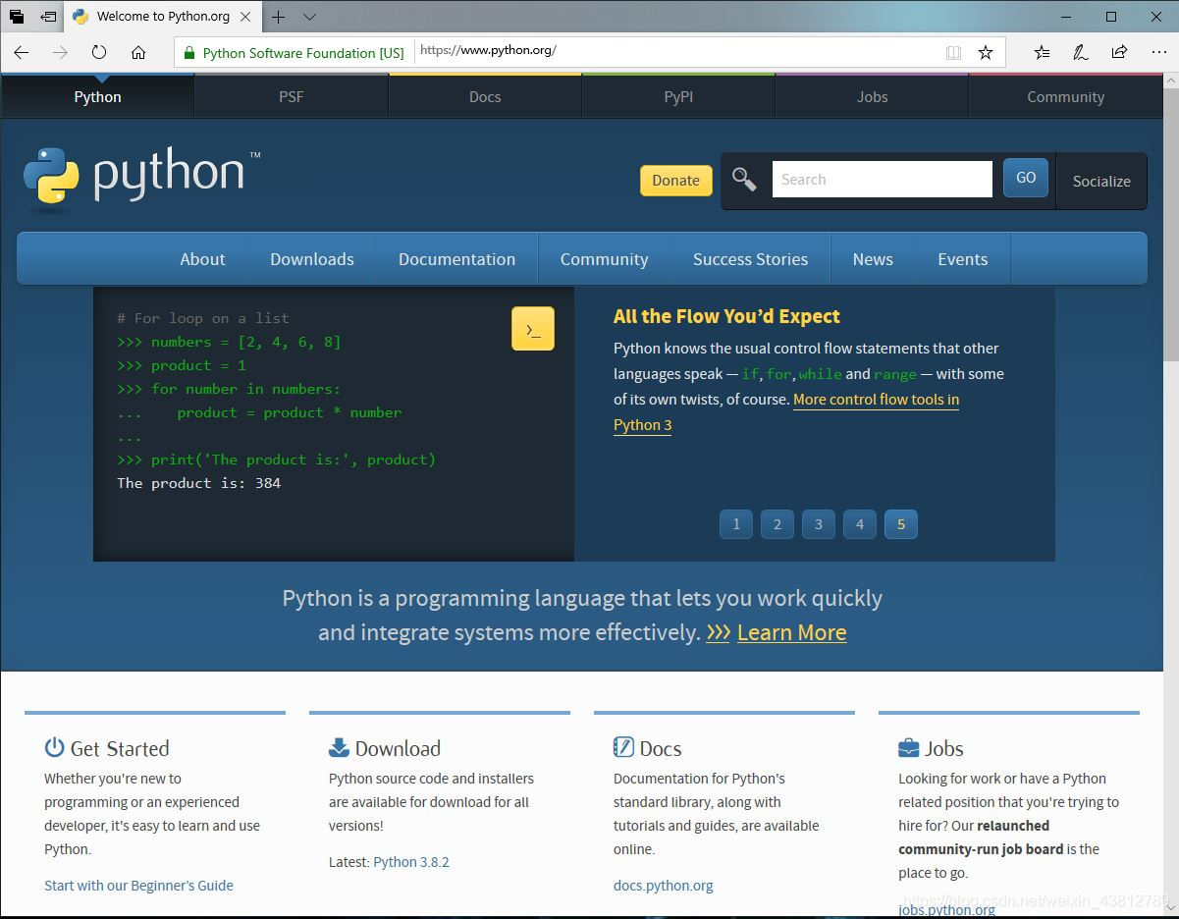Click the Download arrow icon

(339, 747)
